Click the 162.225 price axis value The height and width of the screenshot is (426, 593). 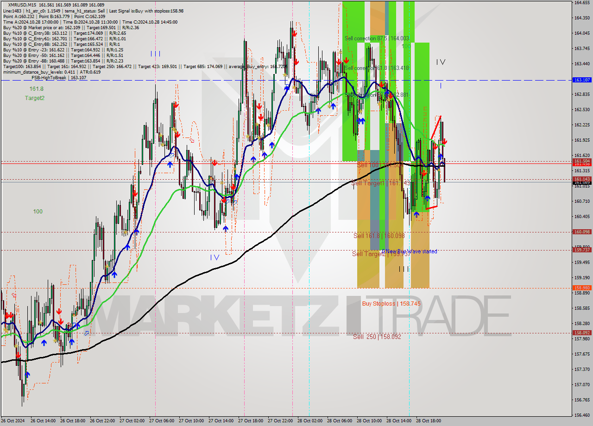pyautogui.click(x=582, y=125)
